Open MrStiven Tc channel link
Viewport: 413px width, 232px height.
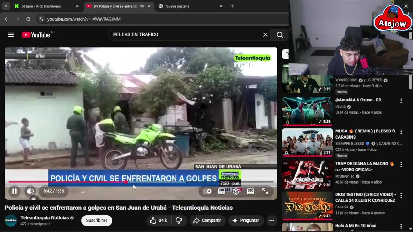(x=345, y=176)
